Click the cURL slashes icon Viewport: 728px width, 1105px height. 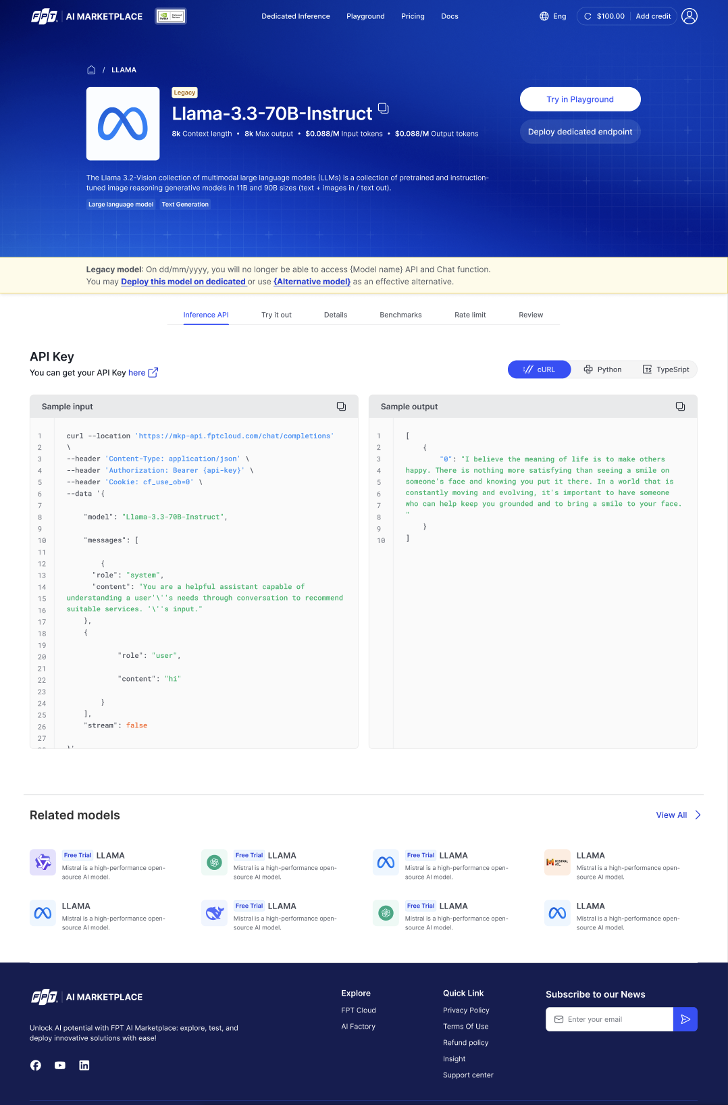point(528,369)
